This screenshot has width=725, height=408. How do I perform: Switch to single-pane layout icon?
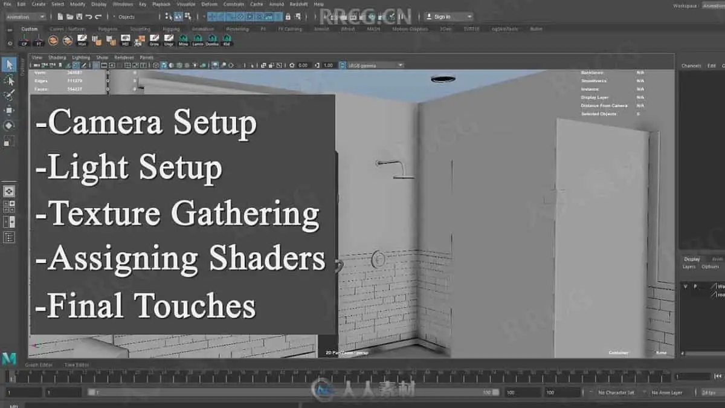[x=9, y=191]
